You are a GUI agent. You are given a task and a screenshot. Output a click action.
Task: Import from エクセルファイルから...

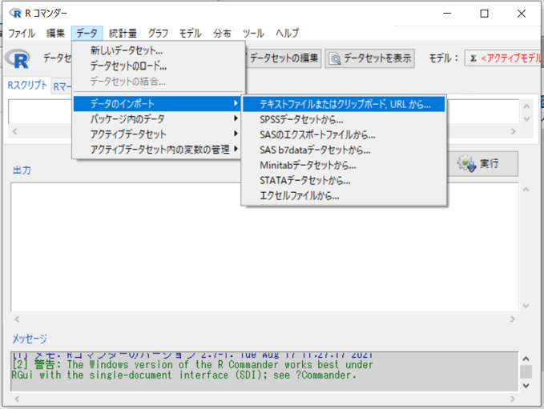[x=344, y=196]
